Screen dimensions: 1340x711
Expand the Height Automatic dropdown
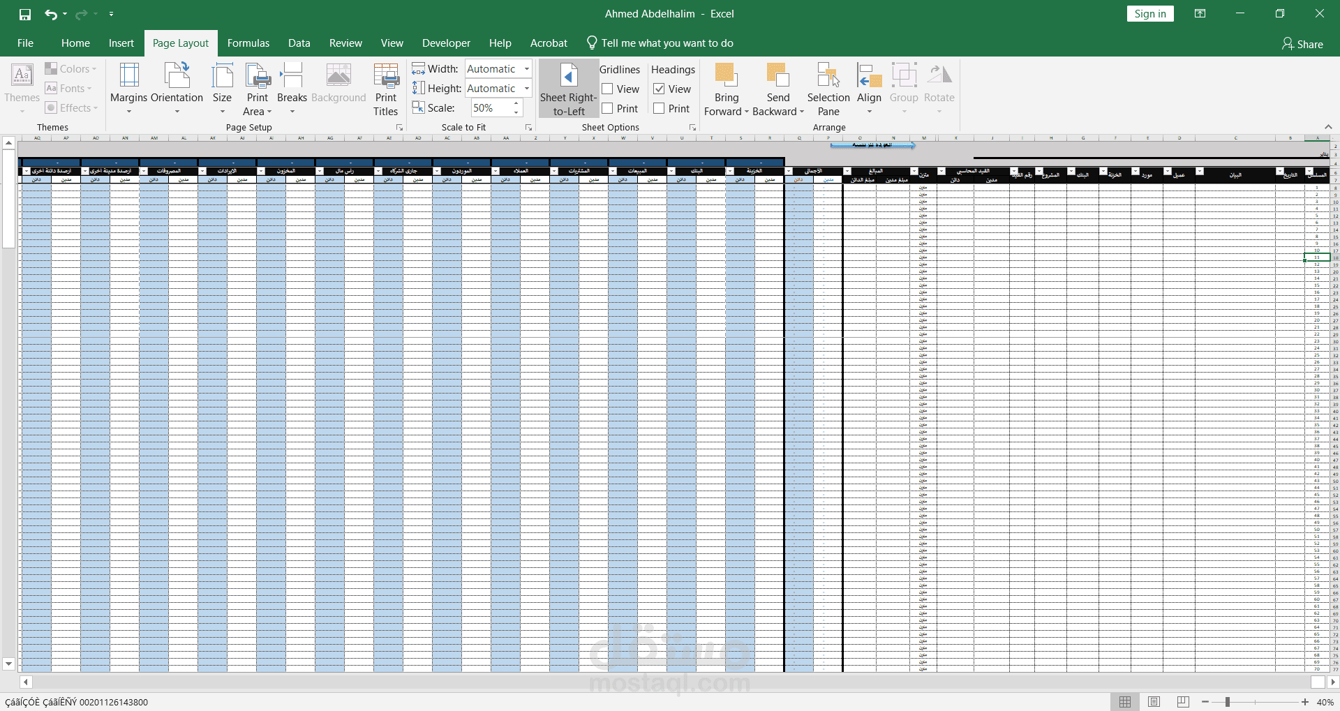527,88
